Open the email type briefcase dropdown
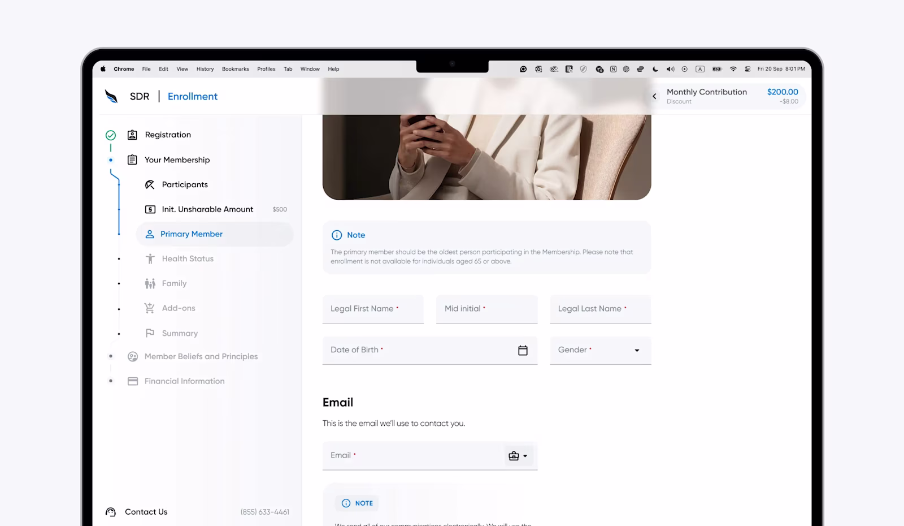904x526 pixels. click(518, 456)
